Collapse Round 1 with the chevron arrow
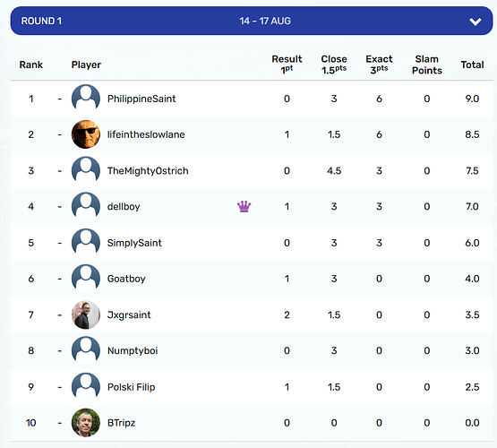The height and width of the screenshot is (448, 497). coord(476,22)
